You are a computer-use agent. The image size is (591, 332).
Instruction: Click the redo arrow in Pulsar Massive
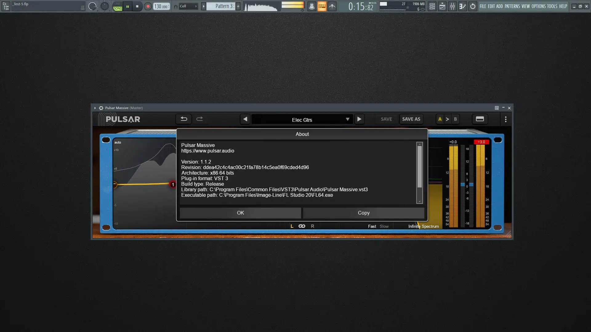click(x=199, y=119)
